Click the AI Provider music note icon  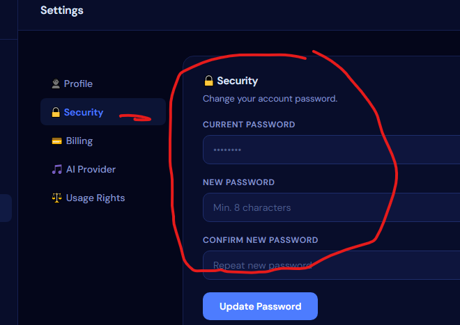click(57, 169)
